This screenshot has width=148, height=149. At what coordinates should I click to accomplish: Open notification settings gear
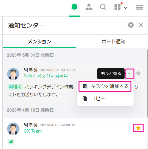click(131, 25)
